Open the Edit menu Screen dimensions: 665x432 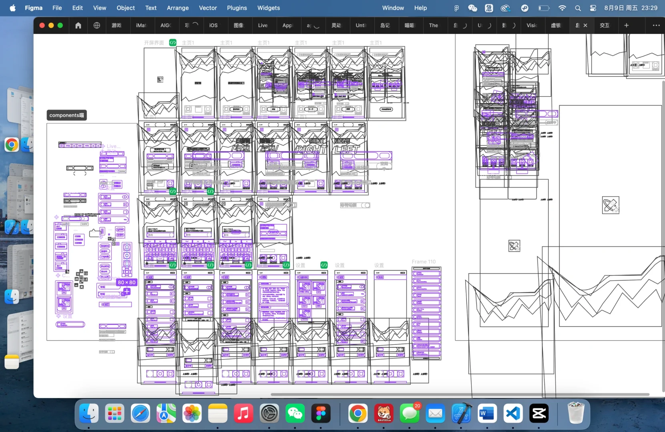[78, 8]
